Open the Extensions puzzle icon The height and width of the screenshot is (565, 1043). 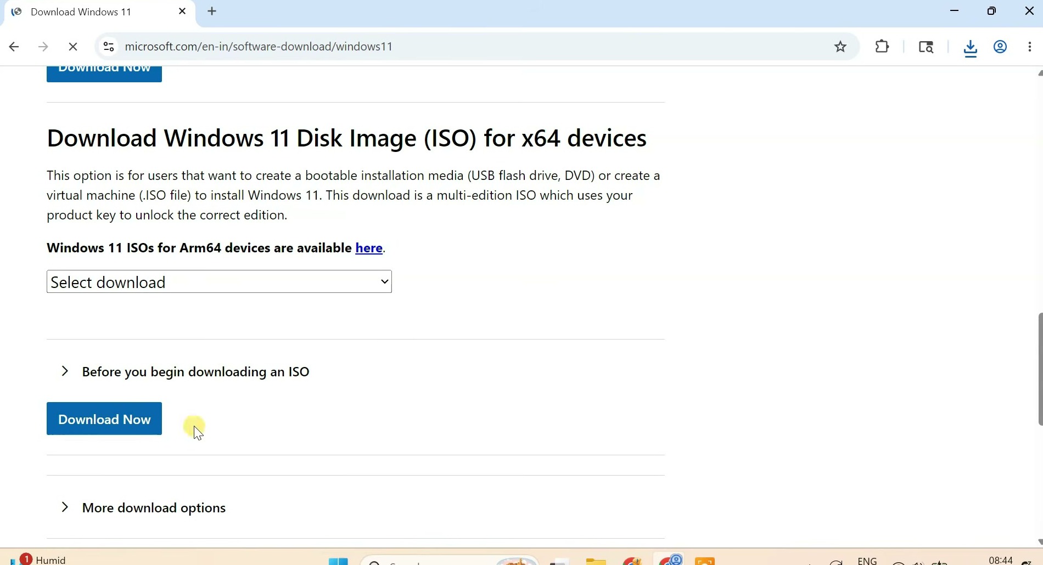(882, 47)
